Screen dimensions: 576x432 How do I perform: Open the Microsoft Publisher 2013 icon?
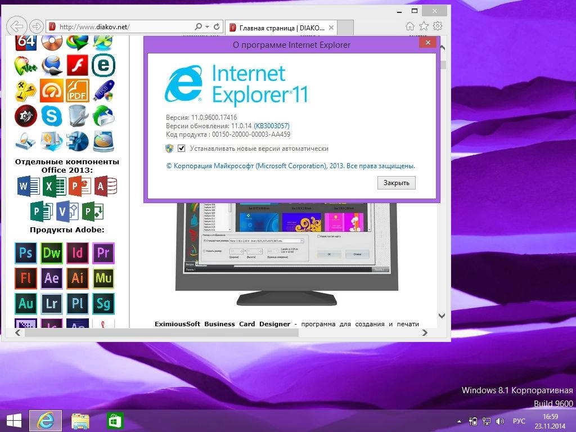tap(41, 211)
